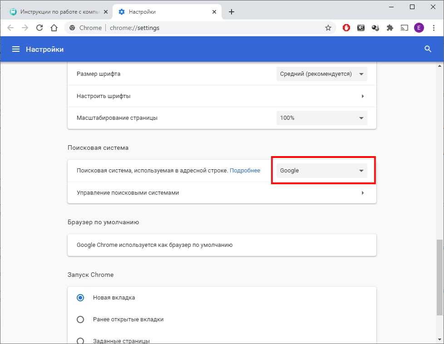Open the grey spheres extension icon

[x=375, y=28]
